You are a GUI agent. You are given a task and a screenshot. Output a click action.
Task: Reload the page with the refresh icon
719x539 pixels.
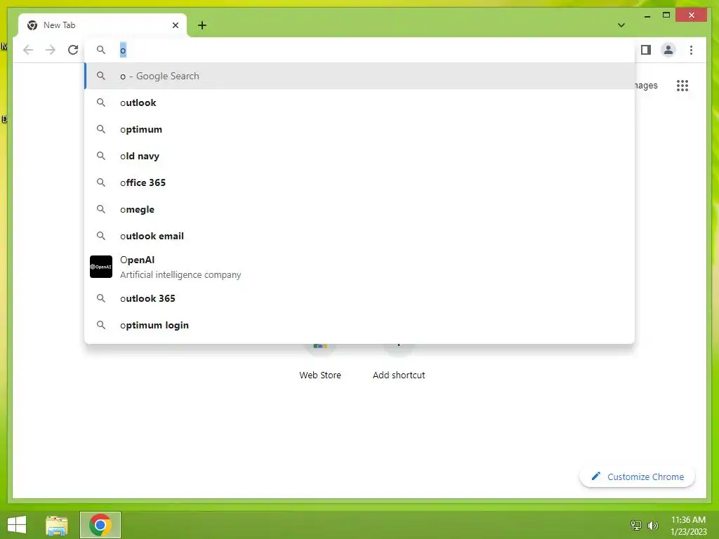pyautogui.click(x=73, y=50)
